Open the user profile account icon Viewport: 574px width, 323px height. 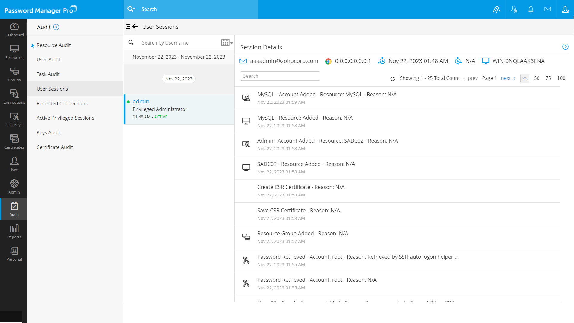click(x=565, y=9)
